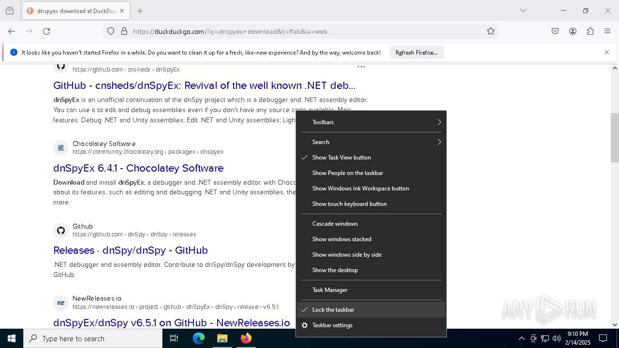
Task: Open network status tray icon
Action: 545,338
